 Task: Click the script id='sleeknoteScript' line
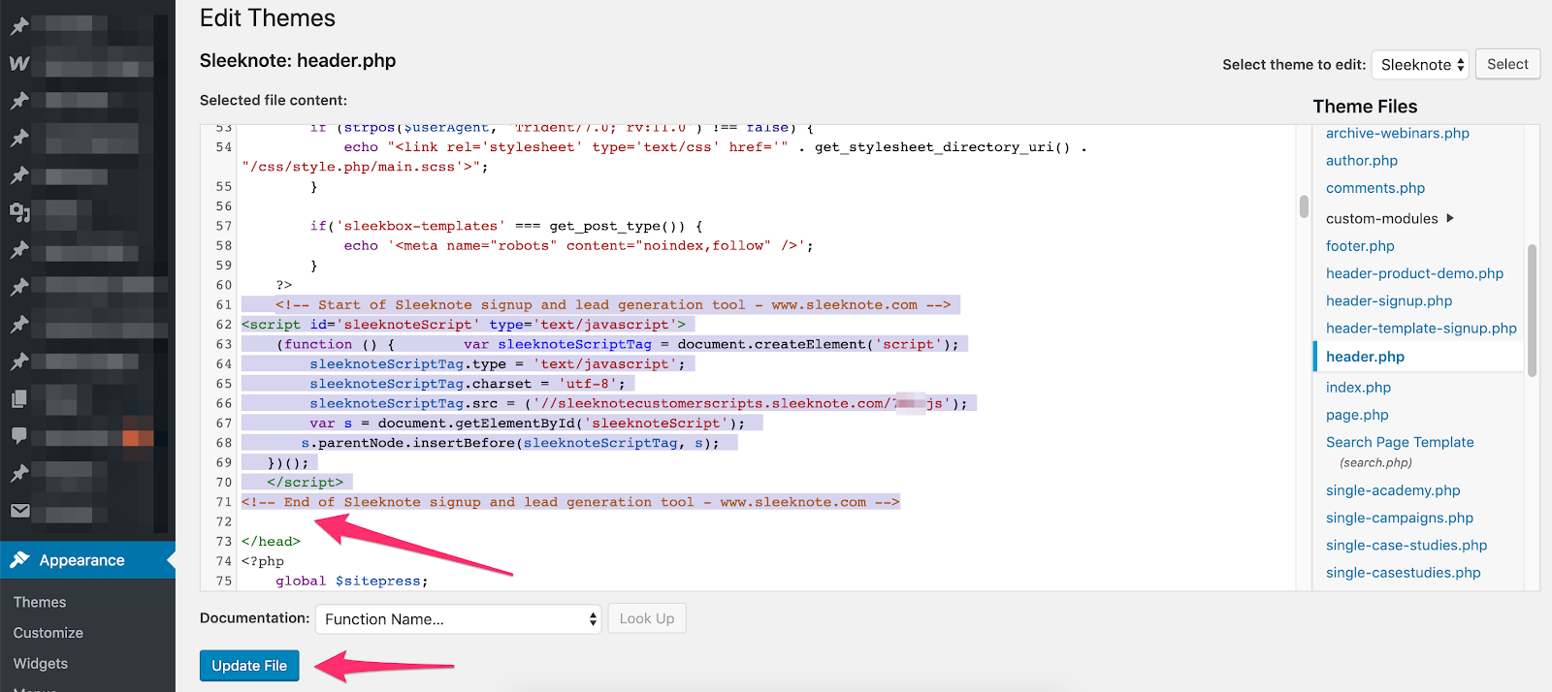[464, 325]
